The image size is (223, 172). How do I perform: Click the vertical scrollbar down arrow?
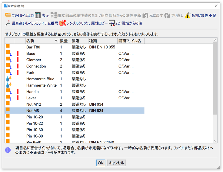pyautogui.click(x=215, y=141)
